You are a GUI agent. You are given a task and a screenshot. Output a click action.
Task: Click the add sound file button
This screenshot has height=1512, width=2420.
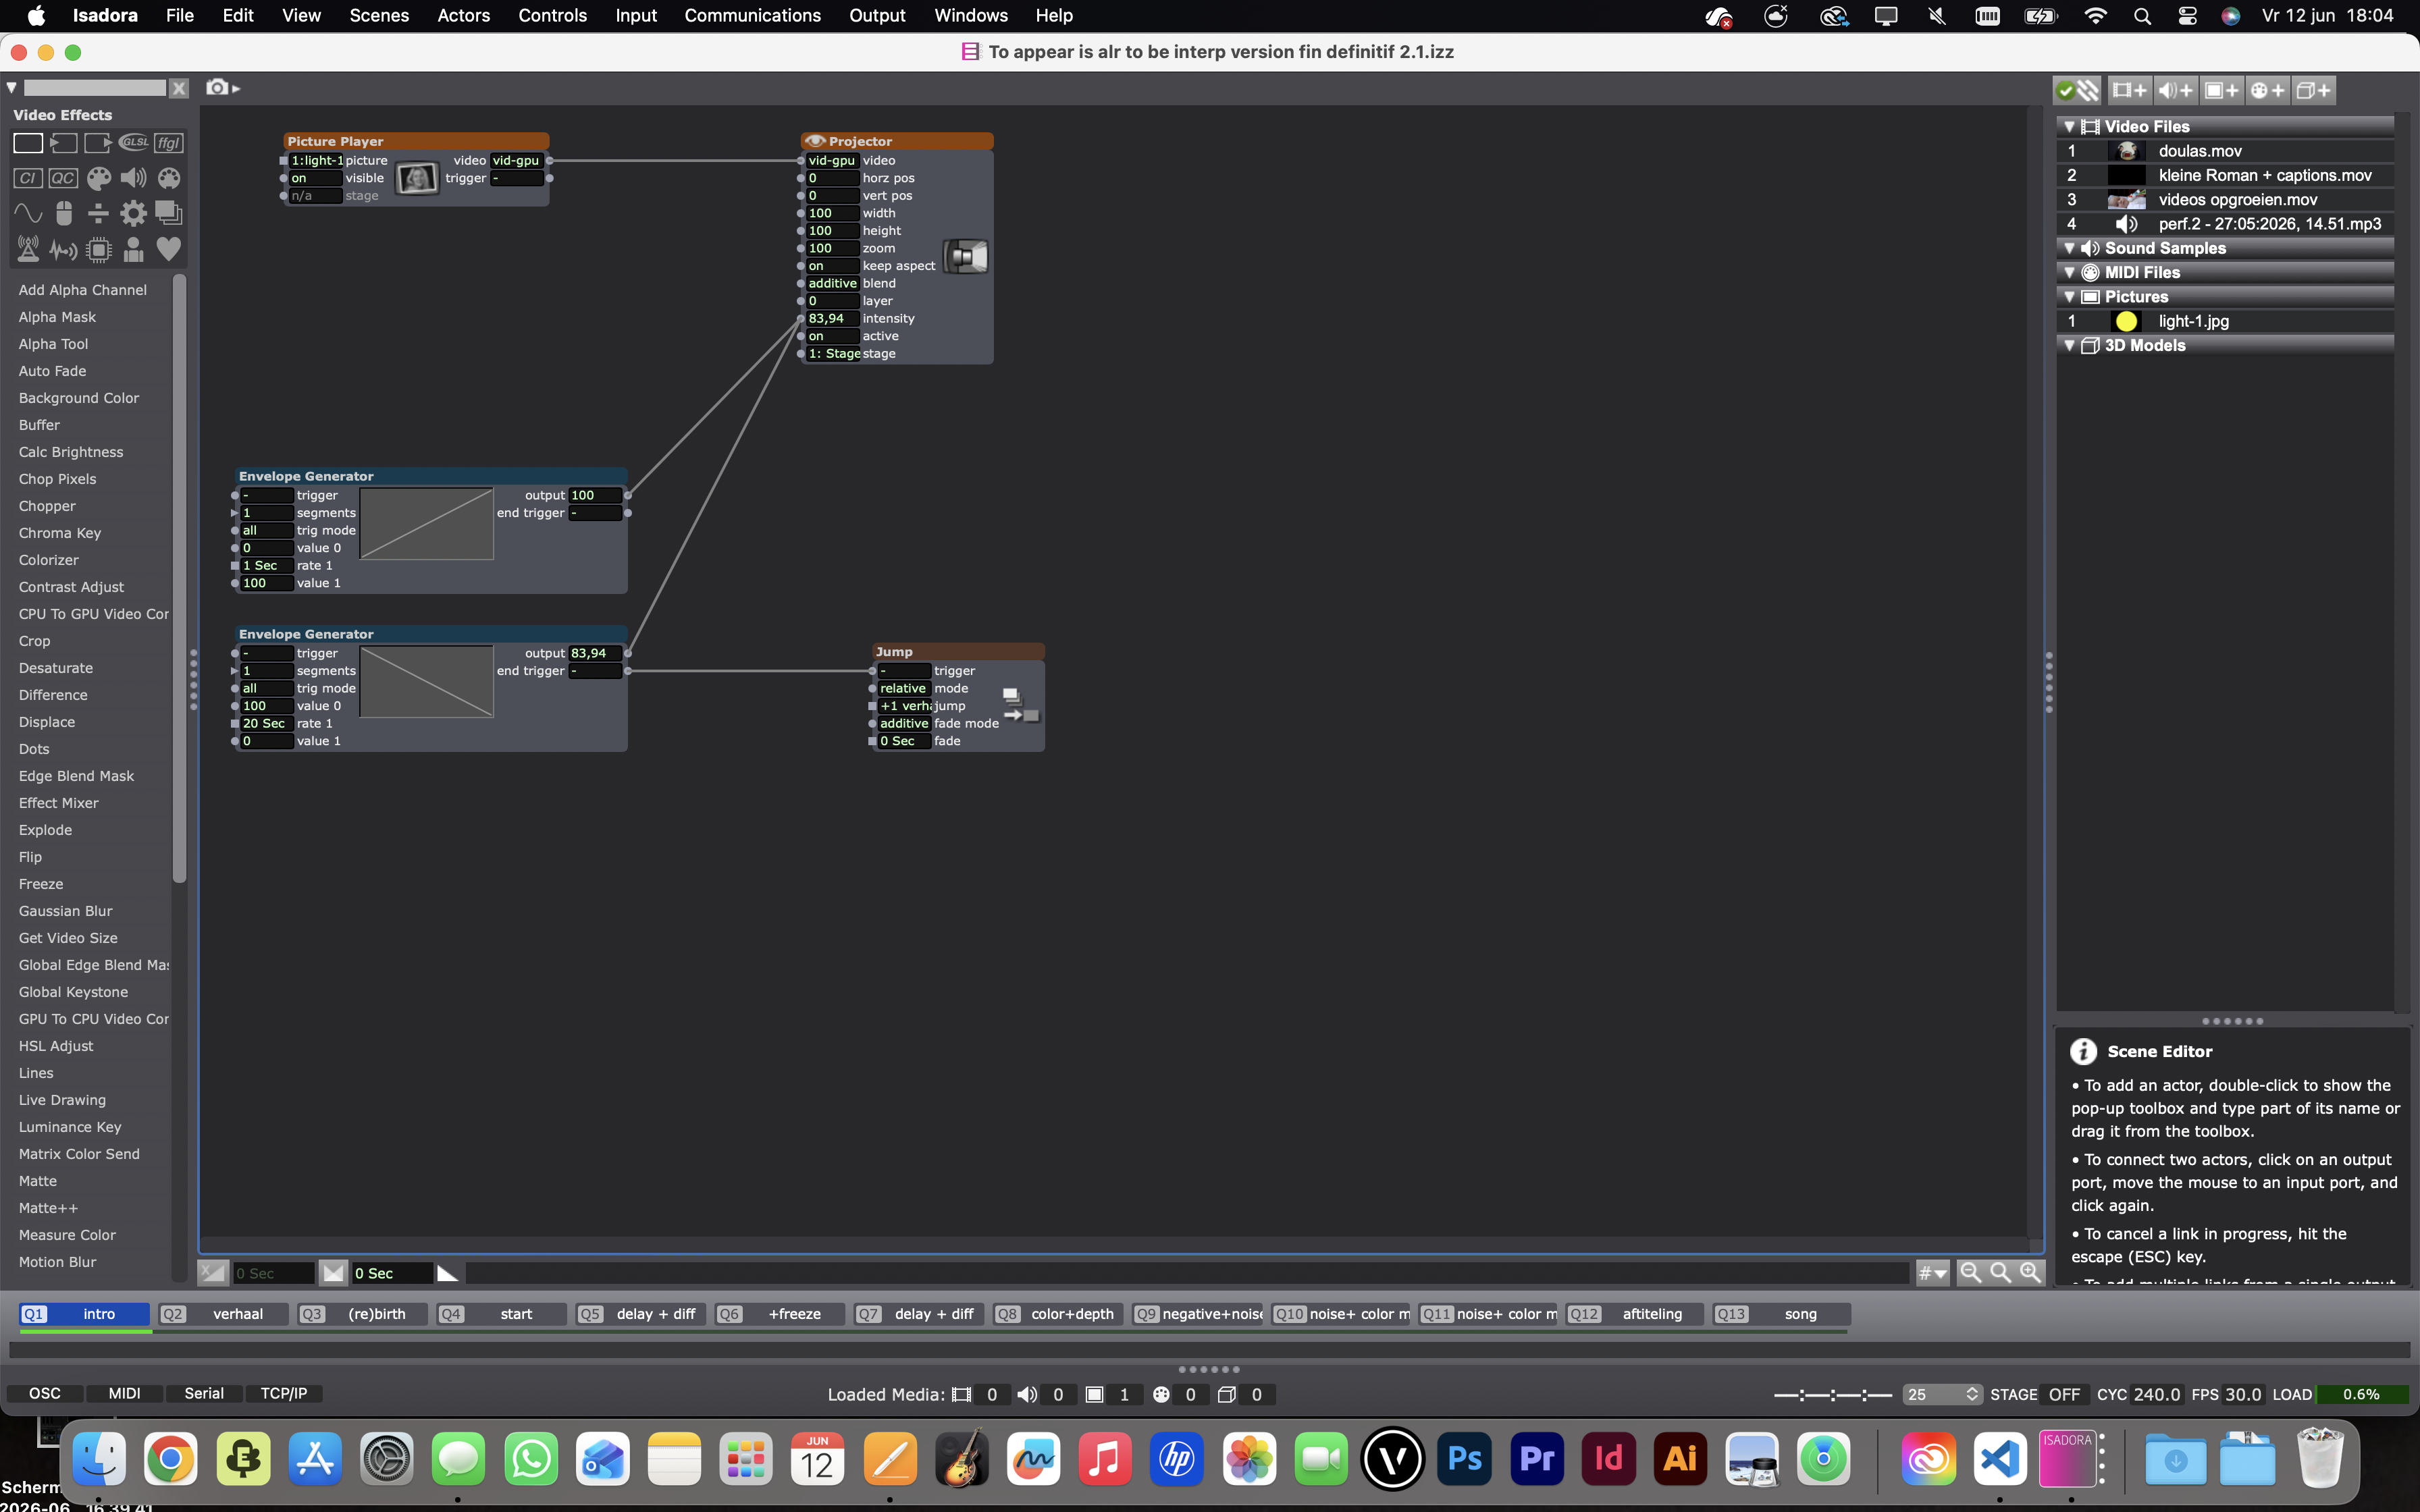pyautogui.click(x=2175, y=90)
